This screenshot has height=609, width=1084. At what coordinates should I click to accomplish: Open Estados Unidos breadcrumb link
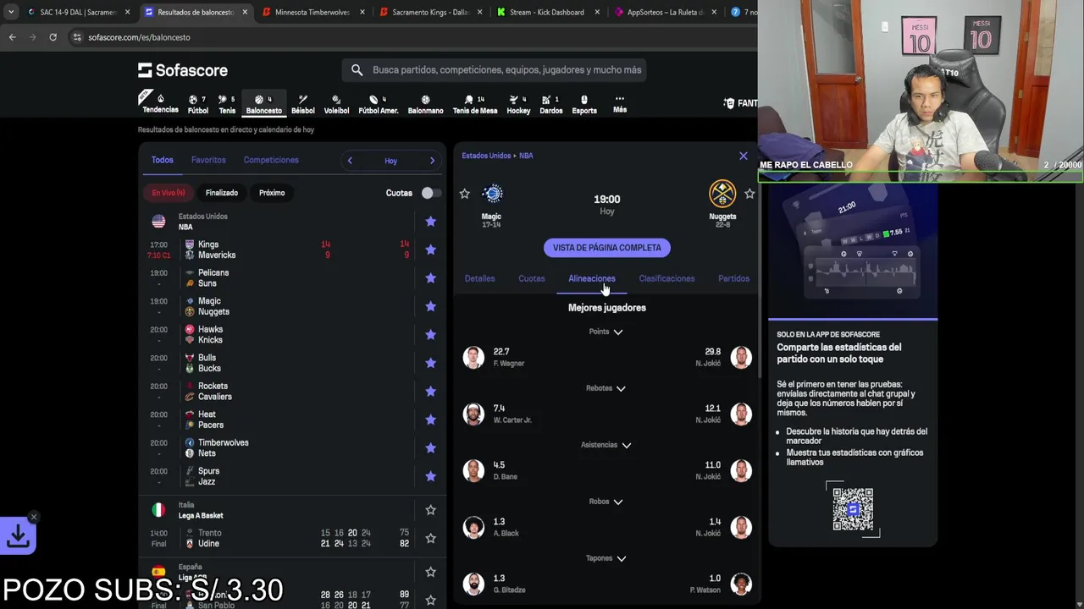486,156
